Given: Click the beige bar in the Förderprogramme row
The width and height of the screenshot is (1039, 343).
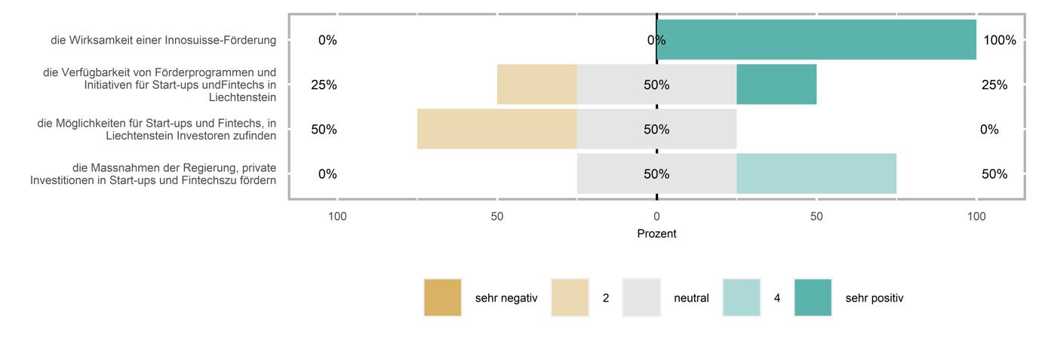Looking at the screenshot, I should [x=537, y=84].
